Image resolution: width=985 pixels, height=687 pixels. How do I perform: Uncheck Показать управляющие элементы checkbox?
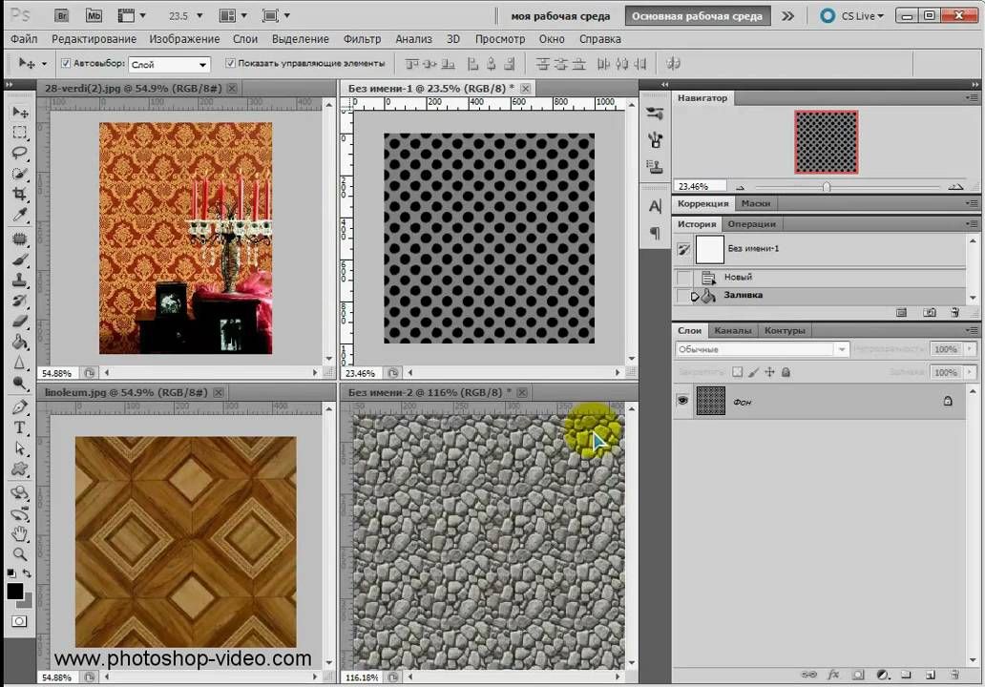[x=230, y=64]
